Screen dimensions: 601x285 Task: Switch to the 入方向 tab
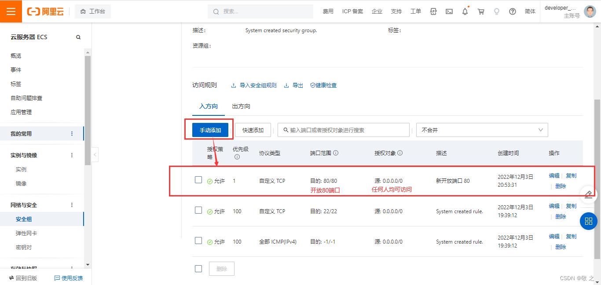(x=209, y=107)
